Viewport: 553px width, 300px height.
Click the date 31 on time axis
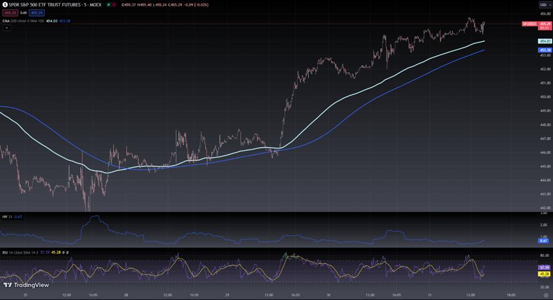[430, 295]
